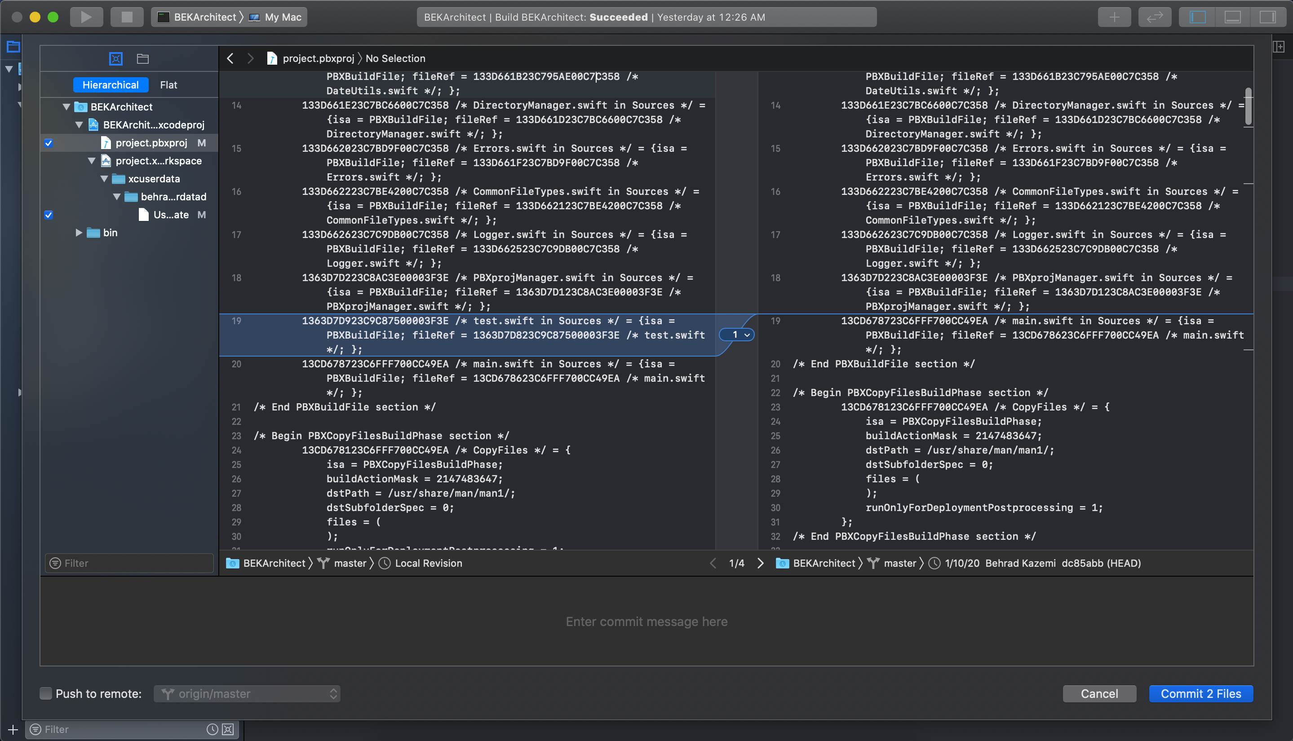Enable the Push to remote checkbox
The width and height of the screenshot is (1293, 741).
click(46, 694)
